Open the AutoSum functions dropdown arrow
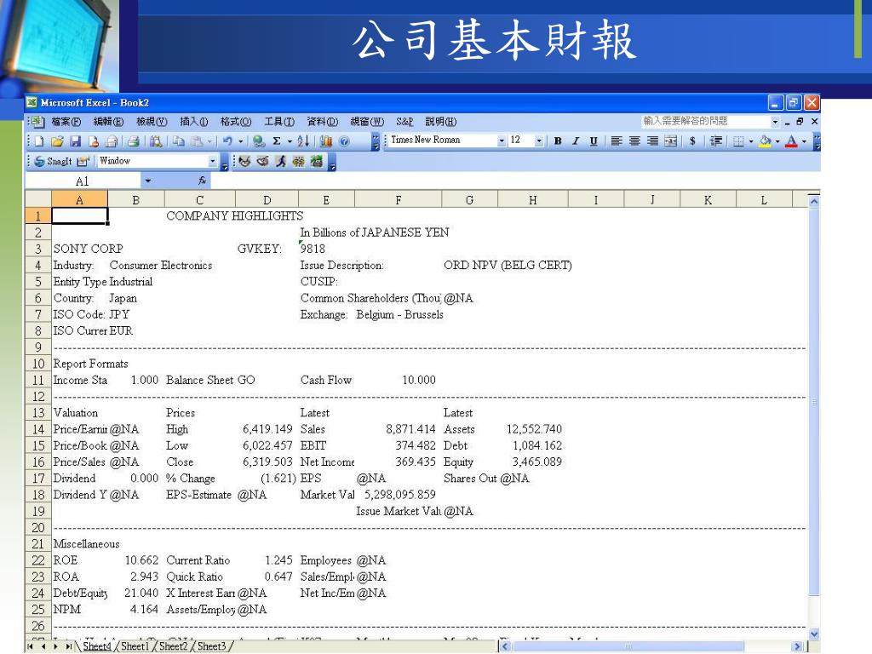Viewport: 872px width, 654px height. (x=290, y=141)
